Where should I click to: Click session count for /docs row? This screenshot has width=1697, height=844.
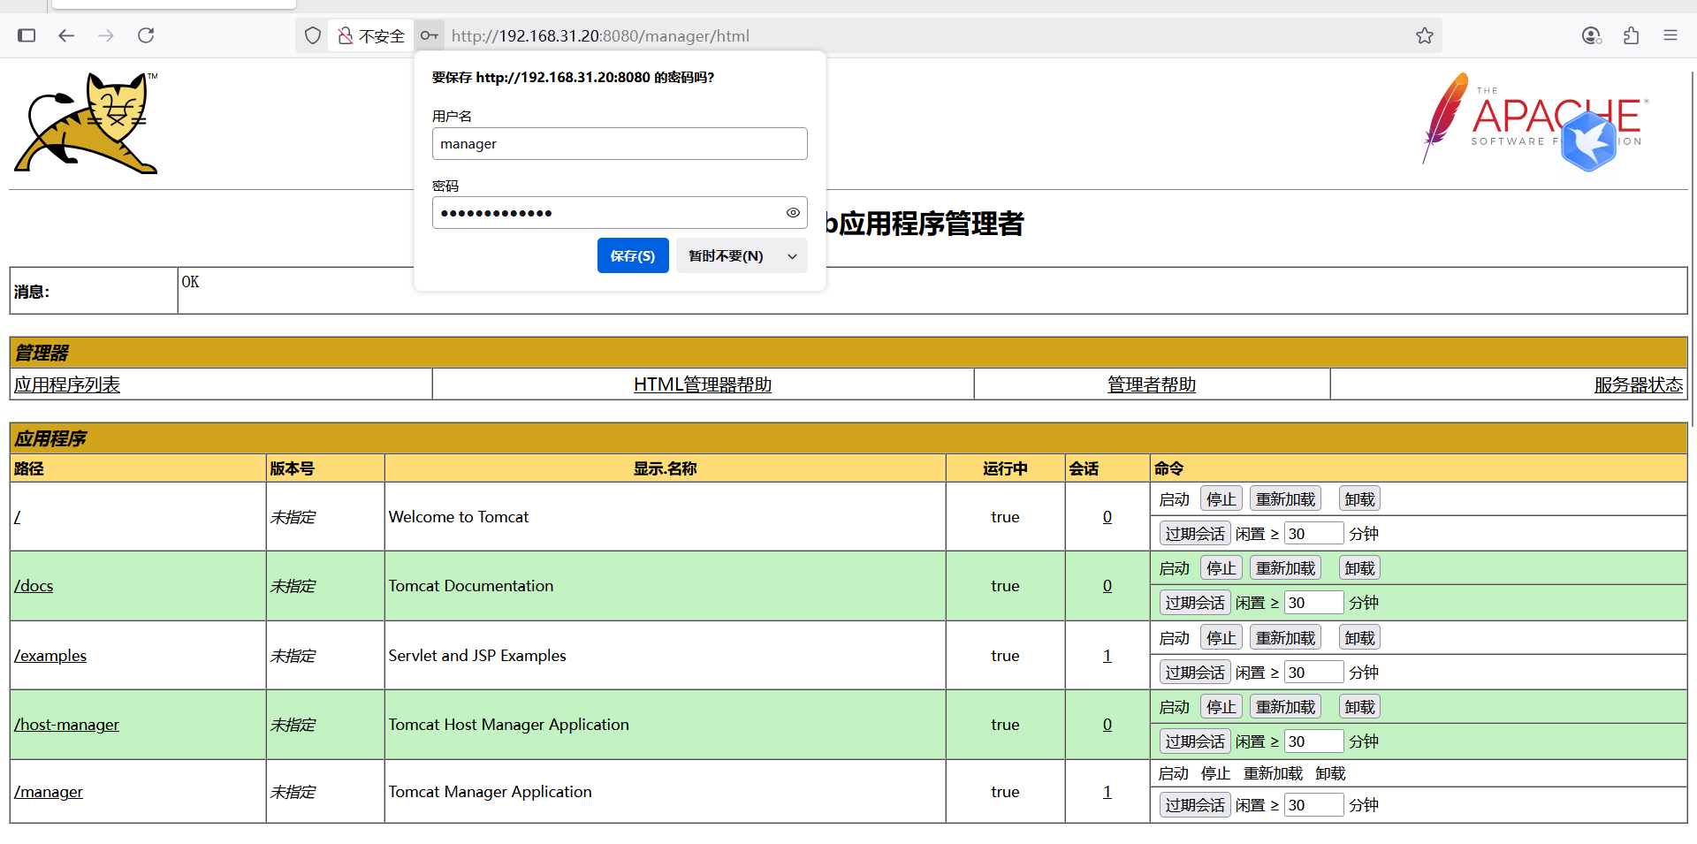coord(1107,586)
